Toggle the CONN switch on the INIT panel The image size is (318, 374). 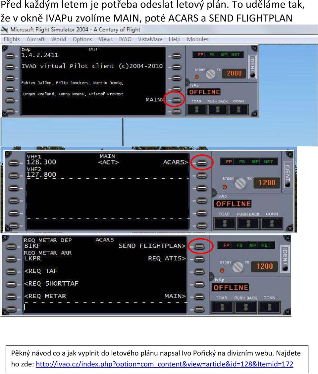pyautogui.click(x=238, y=110)
